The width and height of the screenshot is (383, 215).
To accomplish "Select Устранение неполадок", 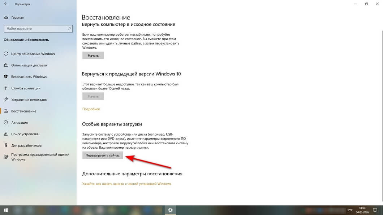I will (29, 100).
